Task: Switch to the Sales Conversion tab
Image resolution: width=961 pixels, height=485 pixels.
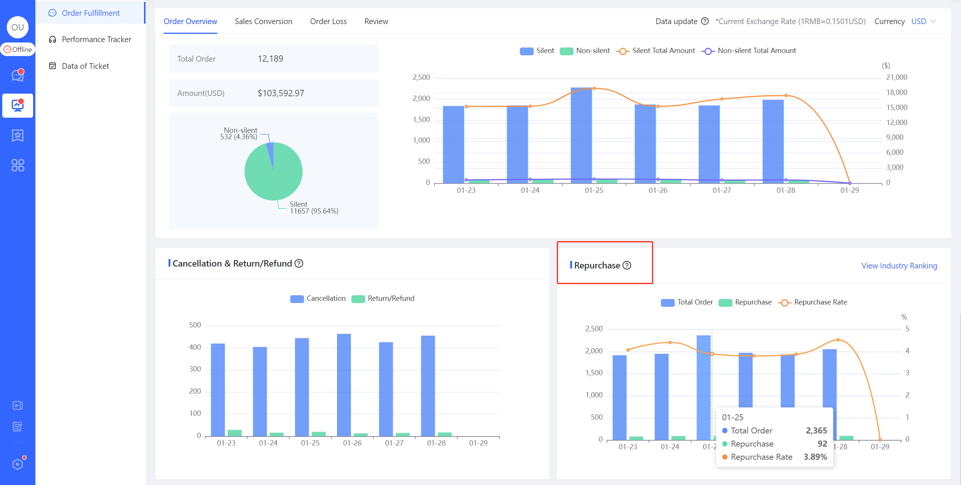Action: (264, 21)
